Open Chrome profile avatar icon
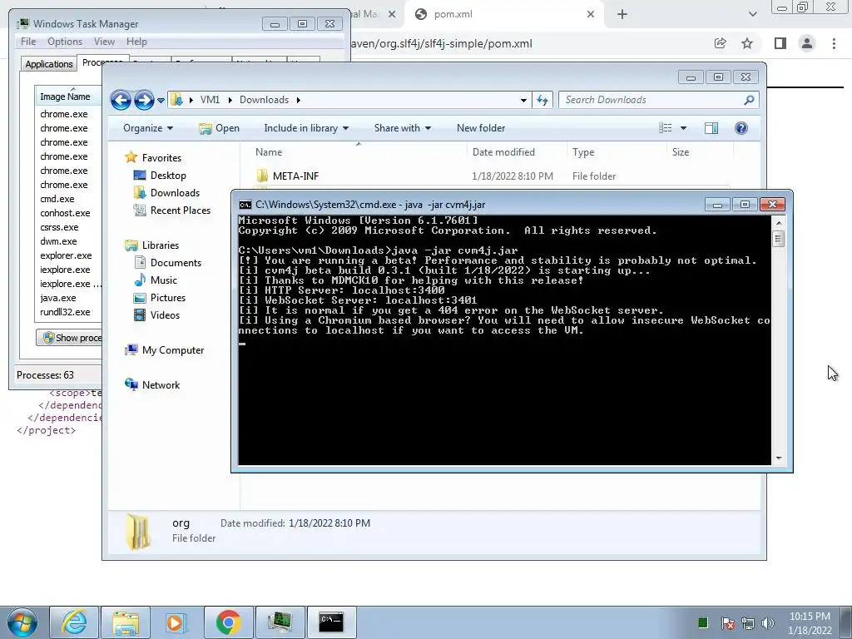 coord(807,43)
